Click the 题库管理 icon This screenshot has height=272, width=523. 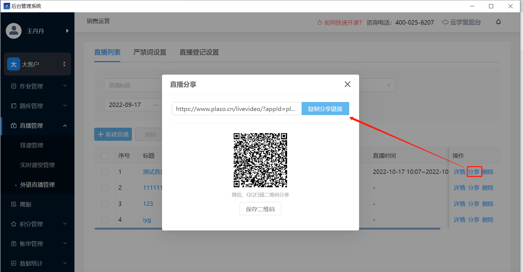[x=14, y=106]
